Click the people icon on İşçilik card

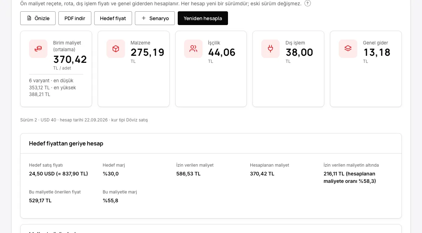[x=193, y=49]
